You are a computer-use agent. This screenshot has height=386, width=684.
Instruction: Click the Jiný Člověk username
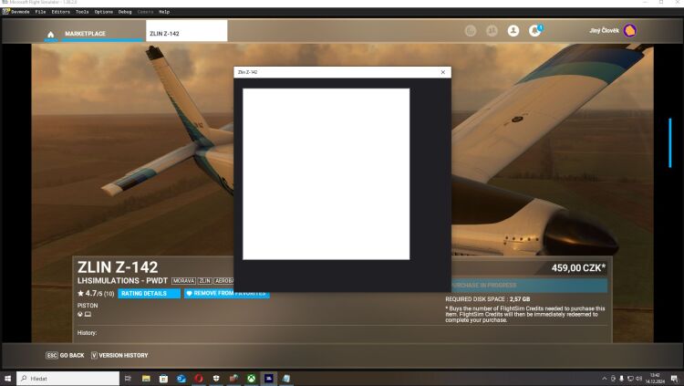[604, 30]
